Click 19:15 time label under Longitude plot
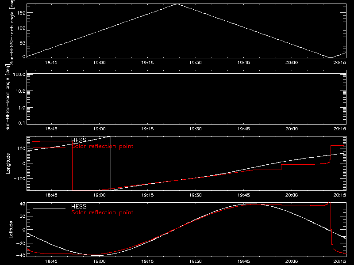 pyautogui.click(x=147, y=195)
